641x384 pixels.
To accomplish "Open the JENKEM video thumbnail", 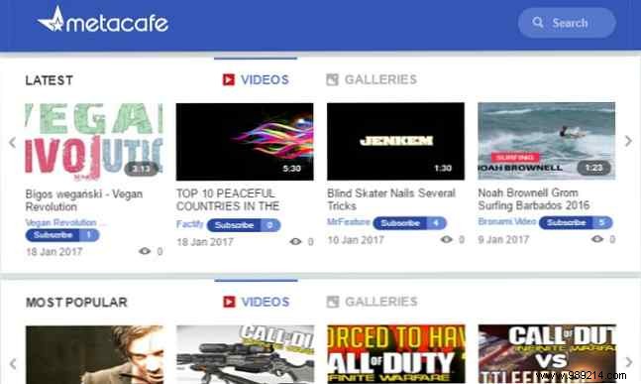I will coord(395,141).
